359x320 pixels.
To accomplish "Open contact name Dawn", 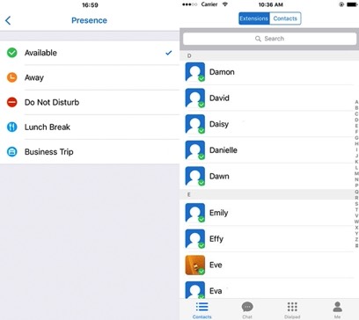I will (x=219, y=177).
